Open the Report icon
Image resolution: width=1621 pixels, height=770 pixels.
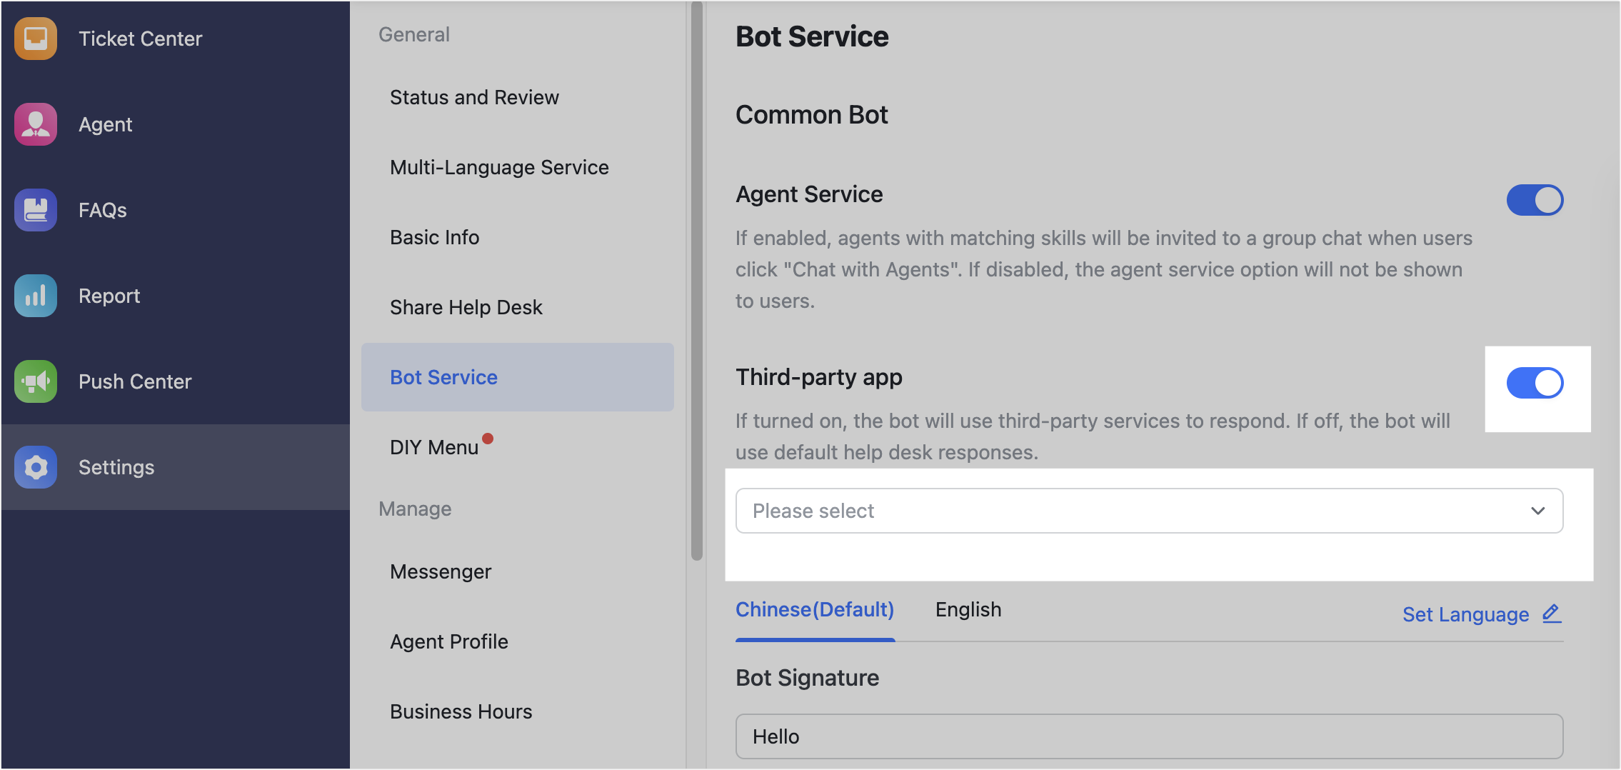tap(34, 295)
